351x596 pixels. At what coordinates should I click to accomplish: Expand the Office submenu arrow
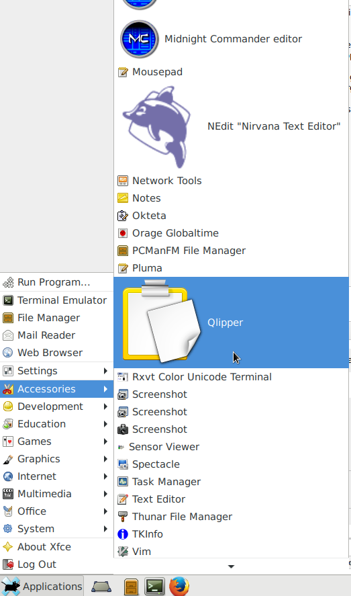(x=105, y=511)
